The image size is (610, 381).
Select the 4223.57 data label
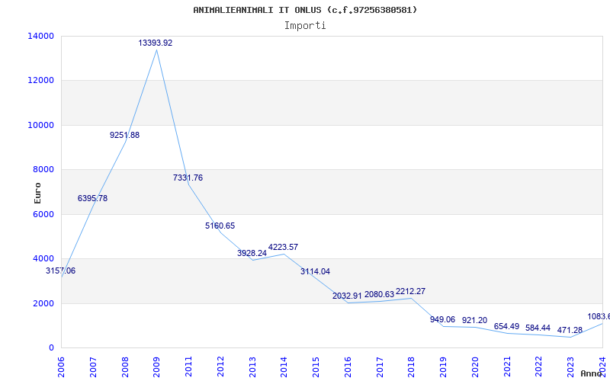[x=283, y=247]
